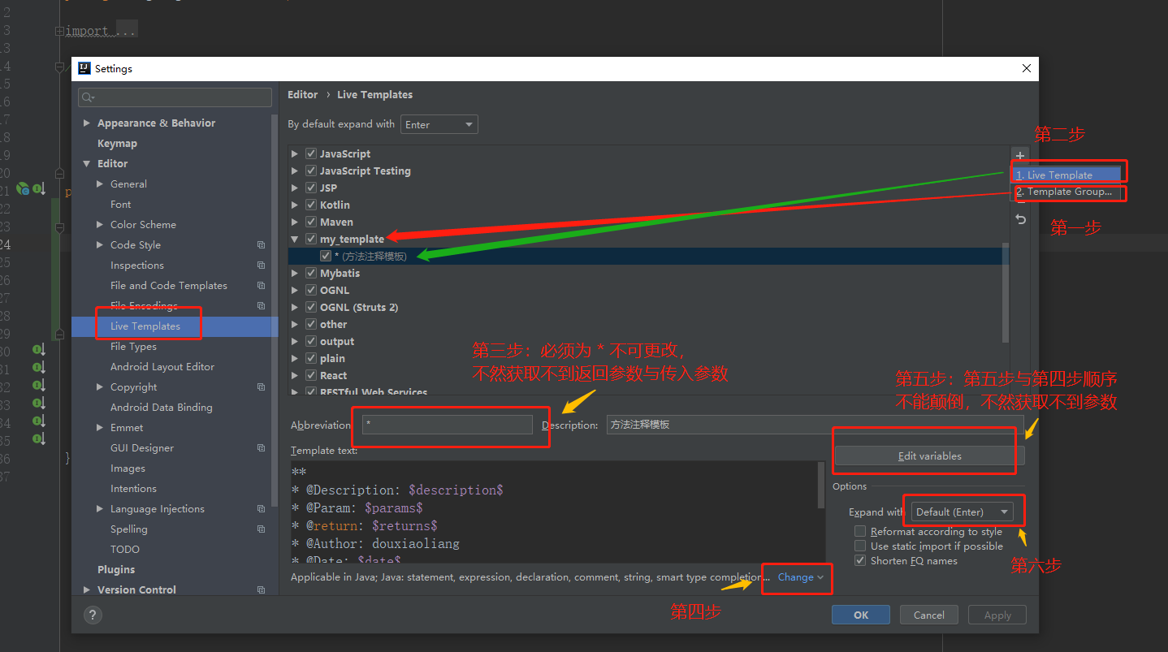Click copy icon beside Language Injections
The image size is (1168, 652).
tap(261, 509)
